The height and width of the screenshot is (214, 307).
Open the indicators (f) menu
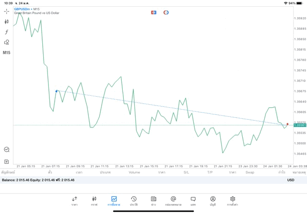pos(7,32)
